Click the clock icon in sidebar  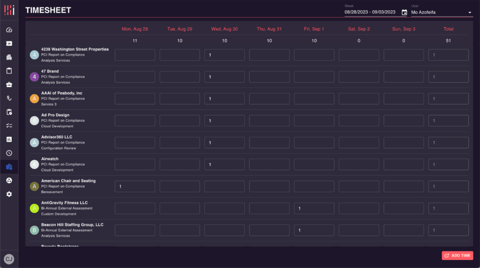pyautogui.click(x=9, y=153)
